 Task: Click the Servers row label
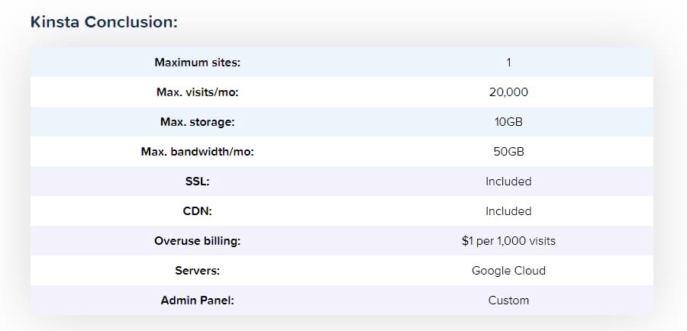(197, 271)
